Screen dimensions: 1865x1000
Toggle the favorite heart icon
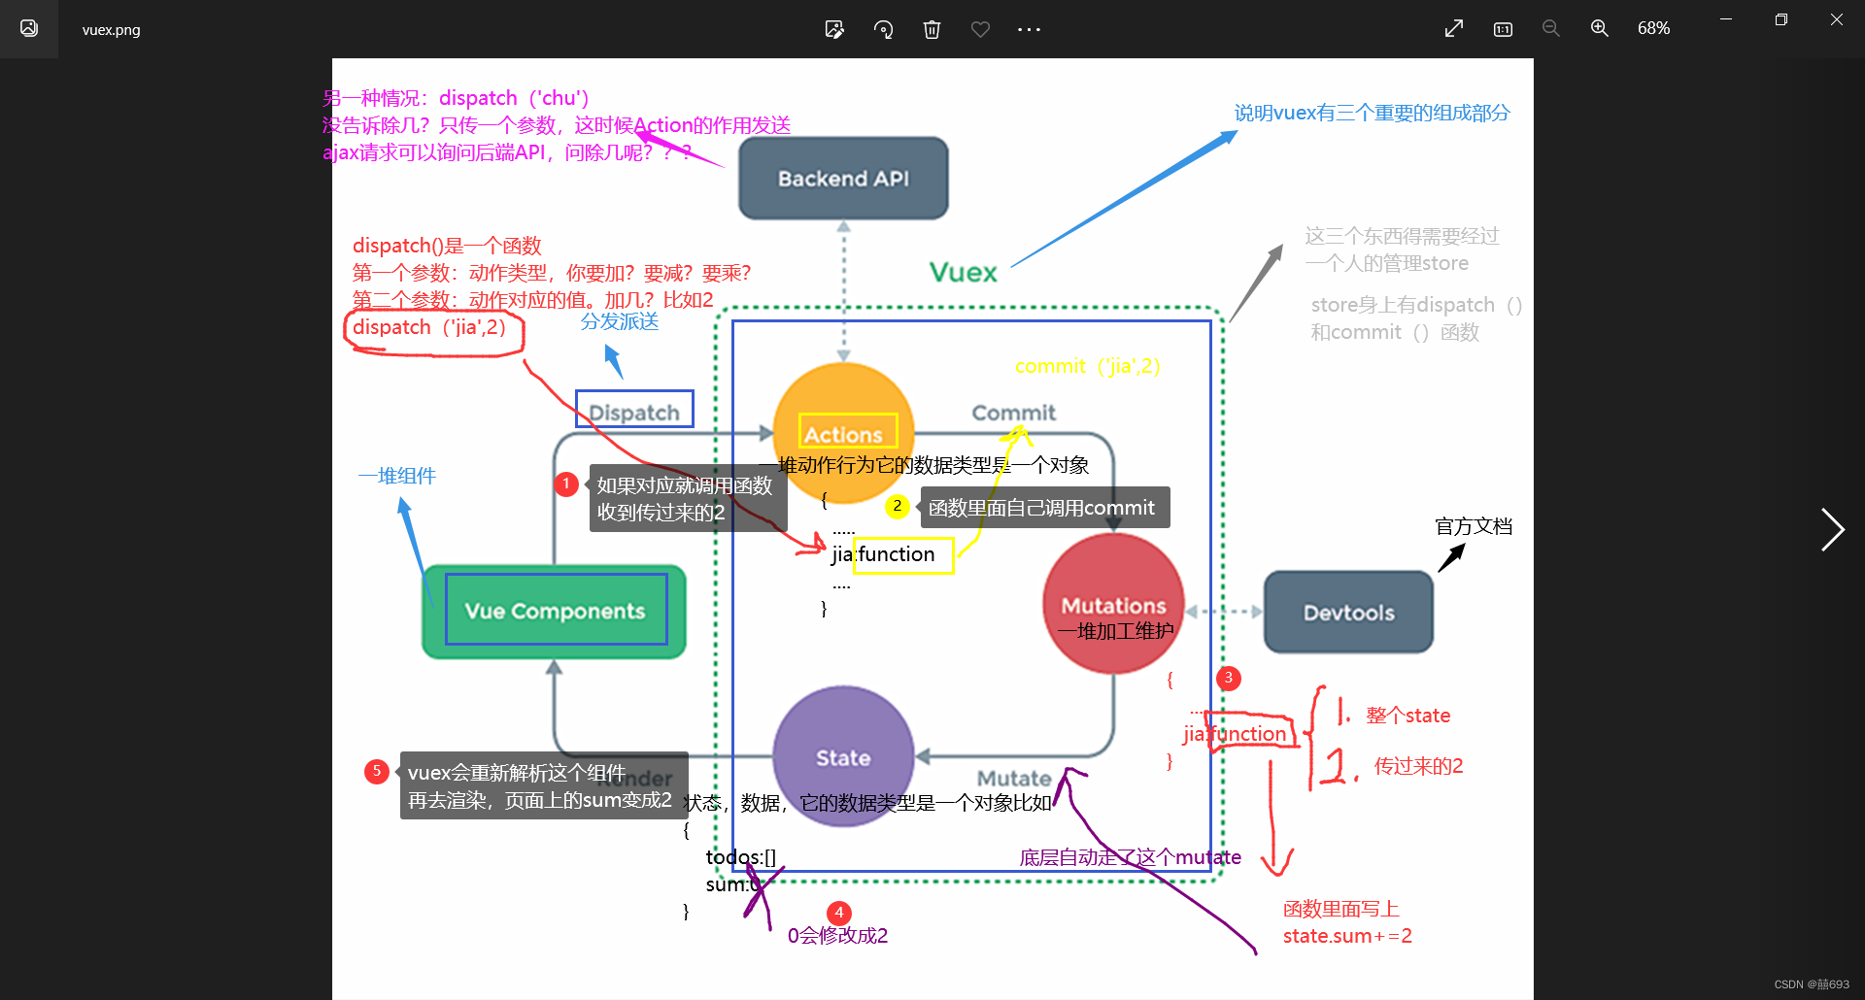click(x=980, y=29)
